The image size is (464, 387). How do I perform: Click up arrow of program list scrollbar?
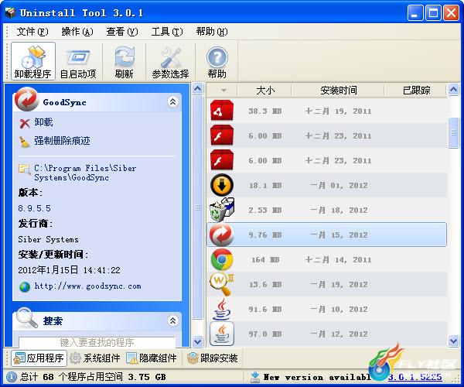453,89
